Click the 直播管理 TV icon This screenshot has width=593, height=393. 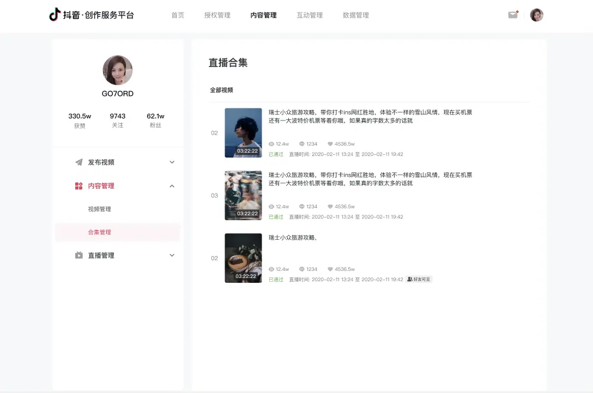[x=78, y=255]
